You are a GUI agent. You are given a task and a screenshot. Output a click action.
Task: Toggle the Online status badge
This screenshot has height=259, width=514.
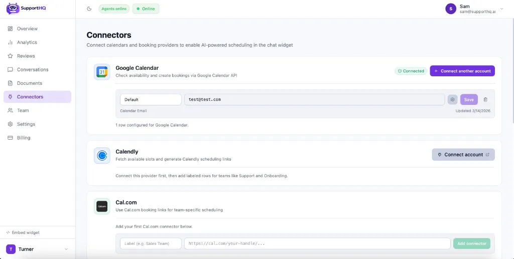click(x=146, y=9)
